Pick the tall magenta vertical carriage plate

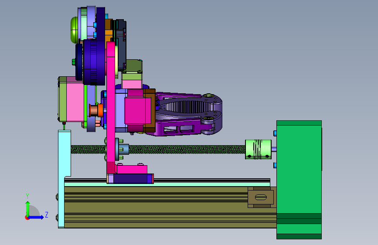pyautogui.click(x=111, y=107)
